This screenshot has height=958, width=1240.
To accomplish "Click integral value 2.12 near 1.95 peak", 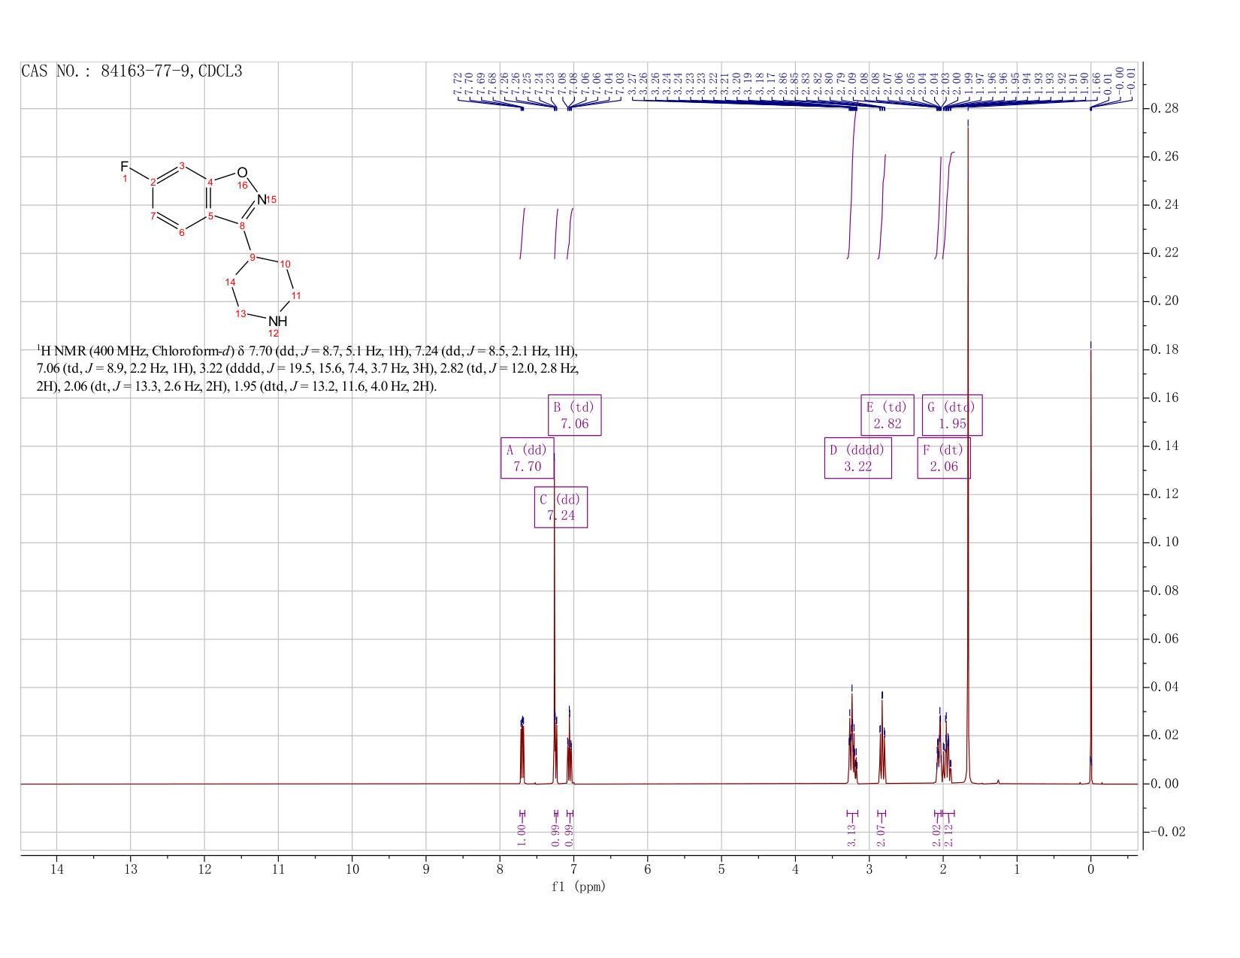I will tap(948, 836).
